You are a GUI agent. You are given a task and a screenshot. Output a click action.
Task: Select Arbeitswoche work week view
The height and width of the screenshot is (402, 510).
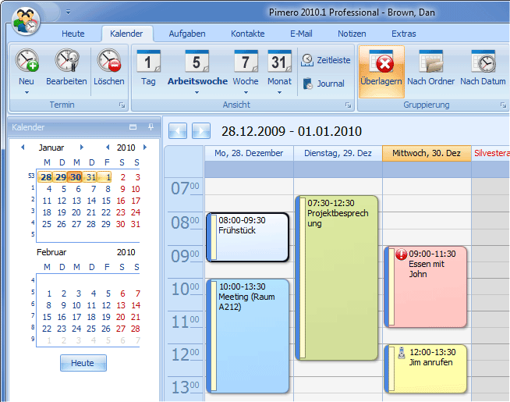(197, 69)
